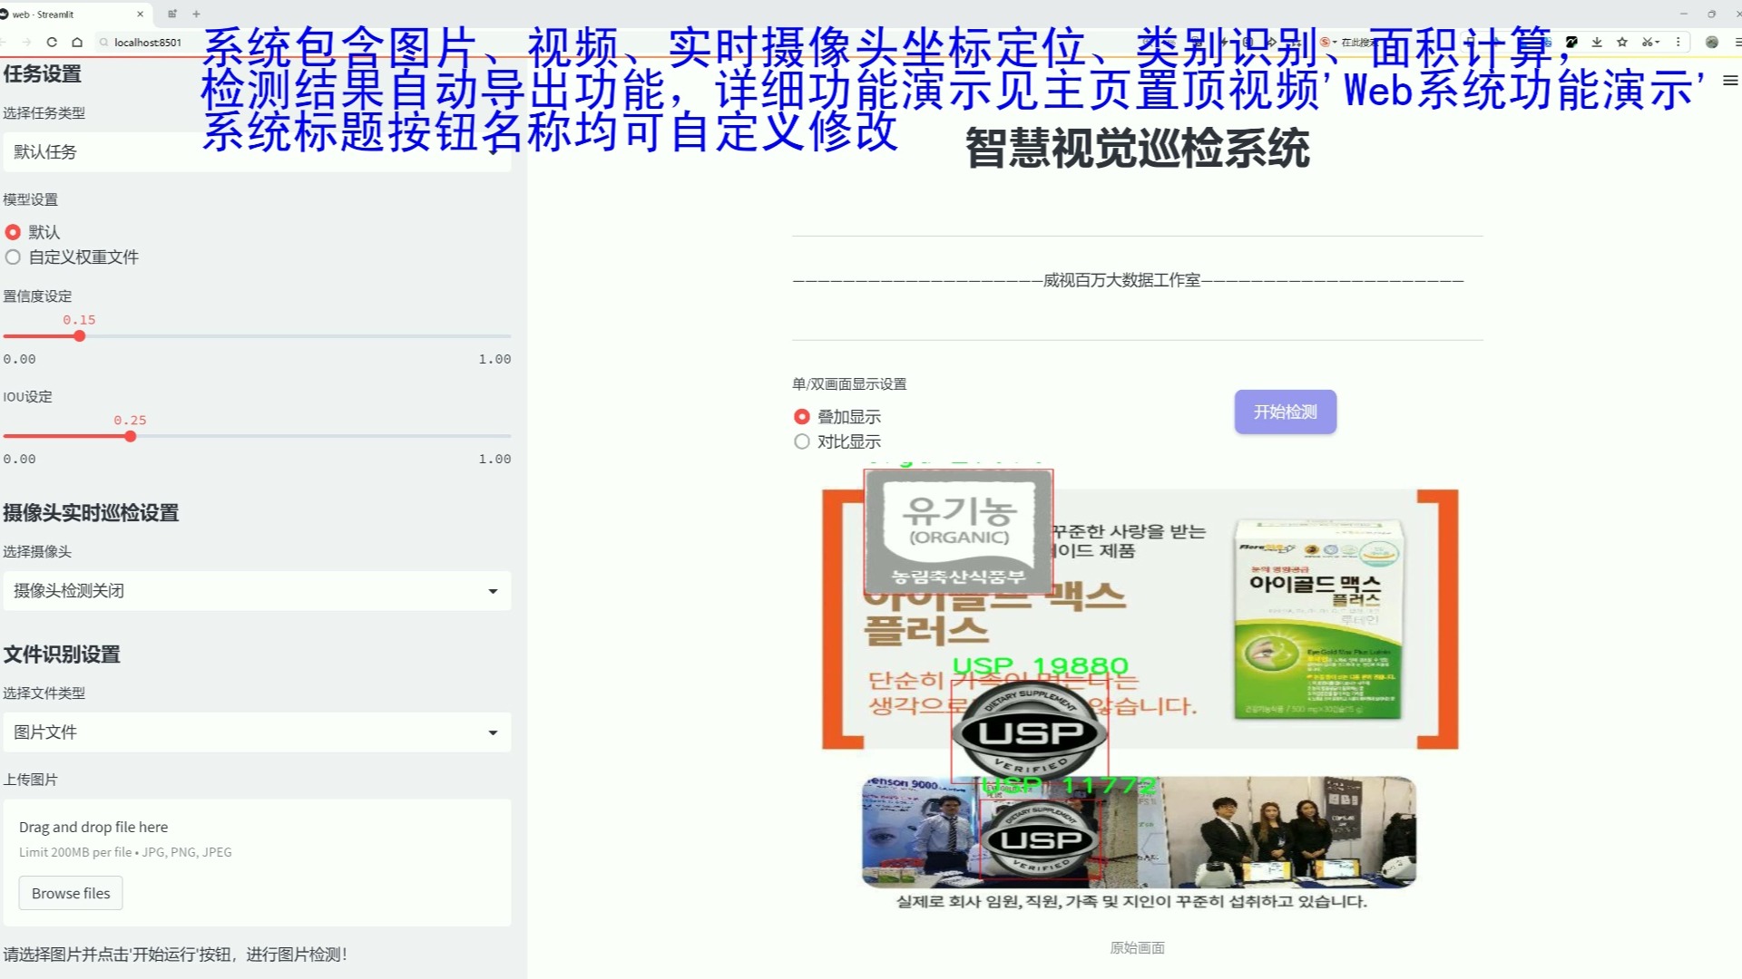Click the 选择摄像头 label

37,552
